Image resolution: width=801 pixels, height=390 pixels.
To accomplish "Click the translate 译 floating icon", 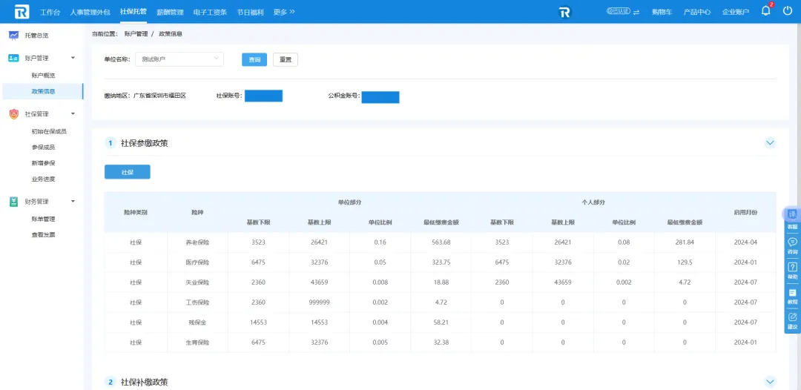I will tap(792, 214).
